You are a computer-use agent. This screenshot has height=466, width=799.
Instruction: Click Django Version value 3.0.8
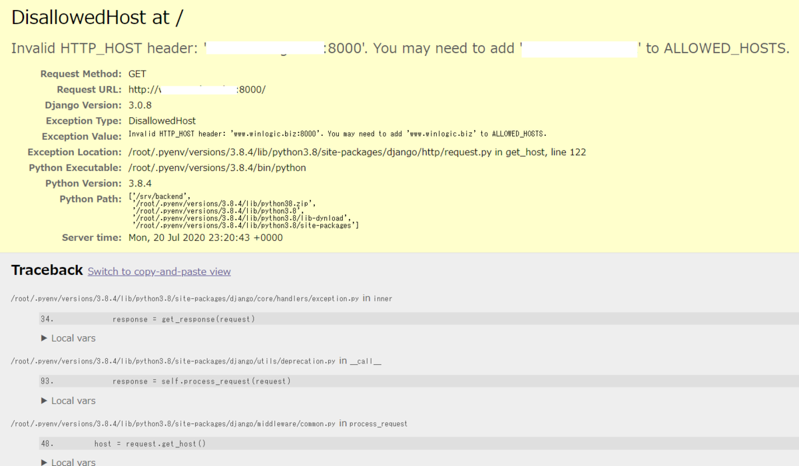pos(140,105)
